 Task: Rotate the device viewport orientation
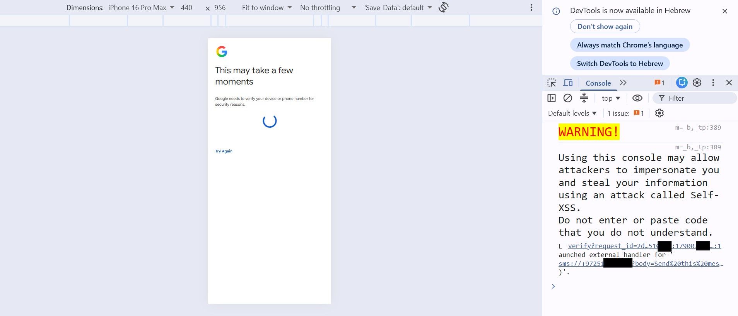[x=444, y=7]
